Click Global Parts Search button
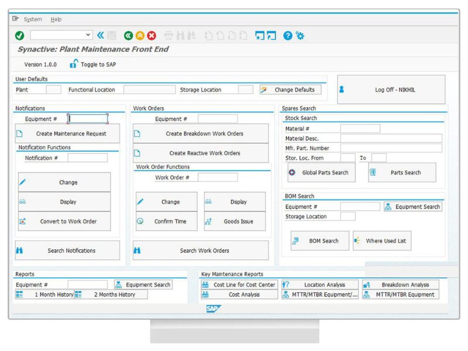Image resolution: width=468 pixels, height=351 pixels. tap(322, 173)
